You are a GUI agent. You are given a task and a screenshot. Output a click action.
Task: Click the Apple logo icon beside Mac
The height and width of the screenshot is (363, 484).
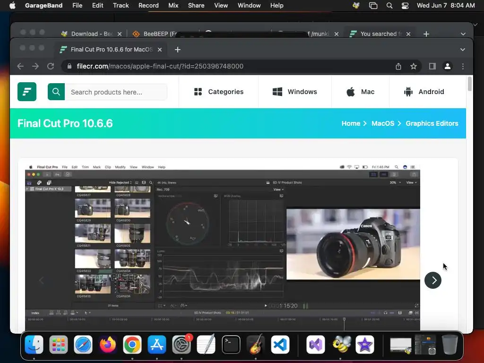click(x=351, y=92)
